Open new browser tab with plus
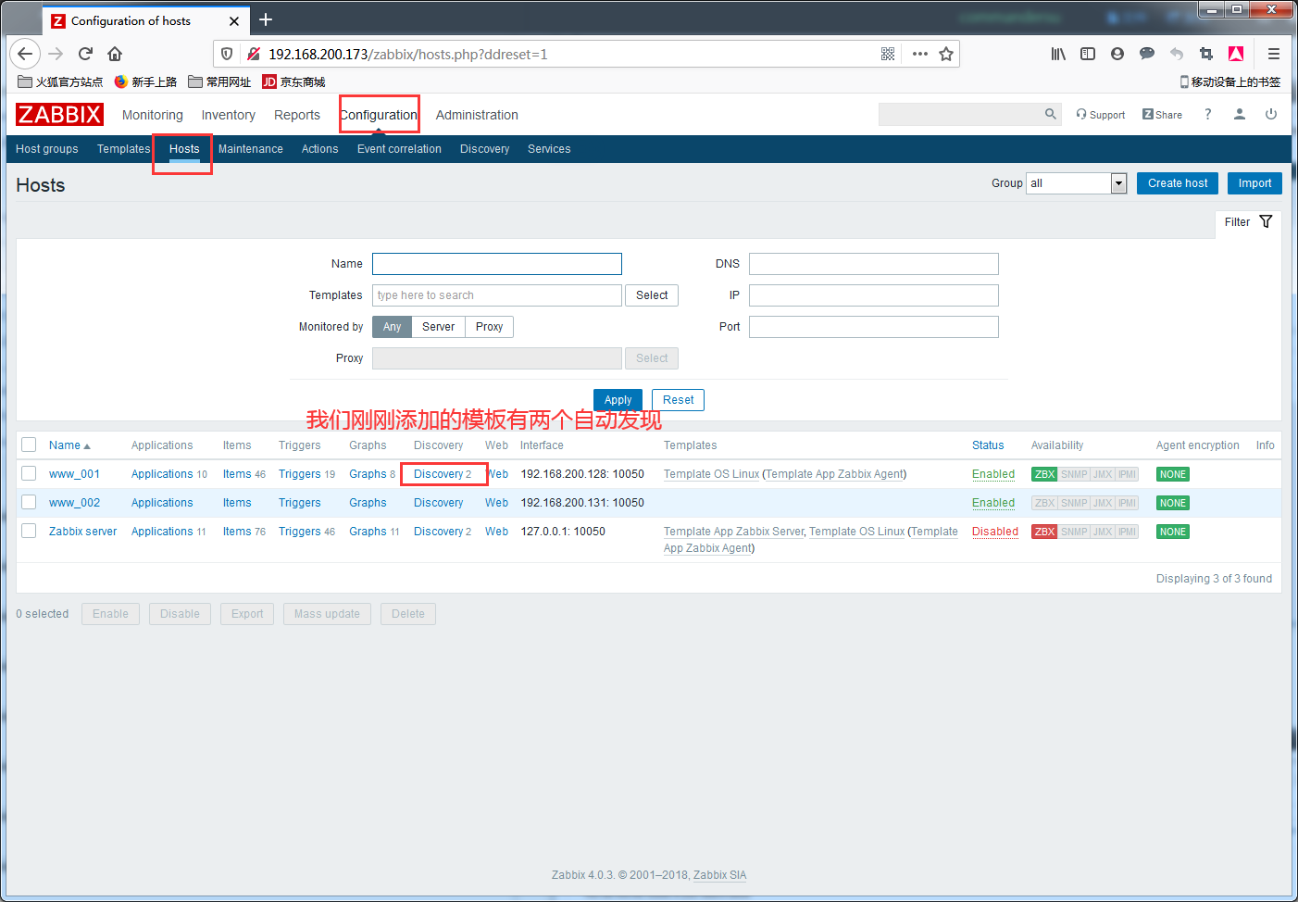This screenshot has height=902, width=1298. pos(266,19)
